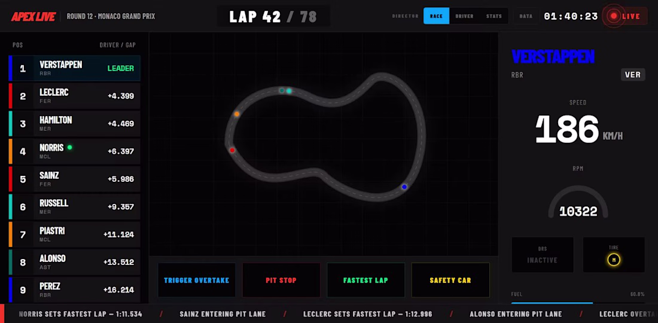Click Round 12 Monaco Grand Prix title
658x323 pixels.
coord(111,16)
